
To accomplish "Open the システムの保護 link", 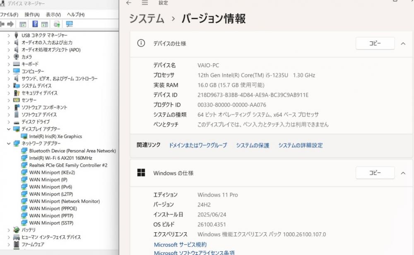I will click(x=253, y=145).
